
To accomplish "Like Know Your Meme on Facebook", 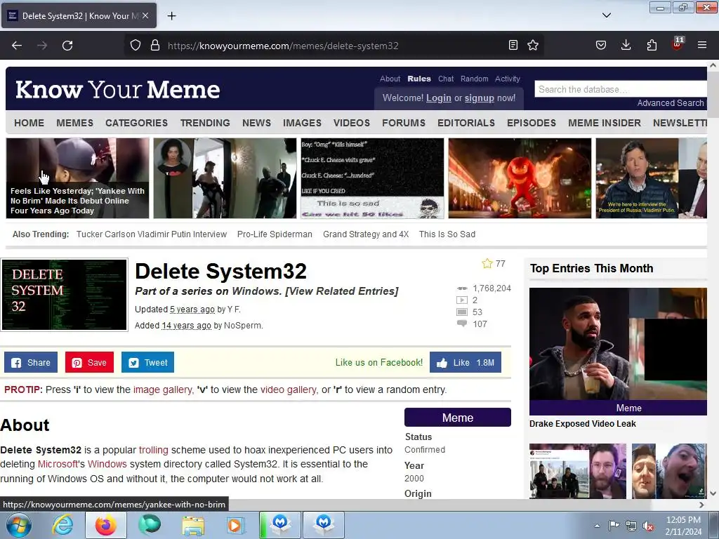I will pyautogui.click(x=466, y=363).
